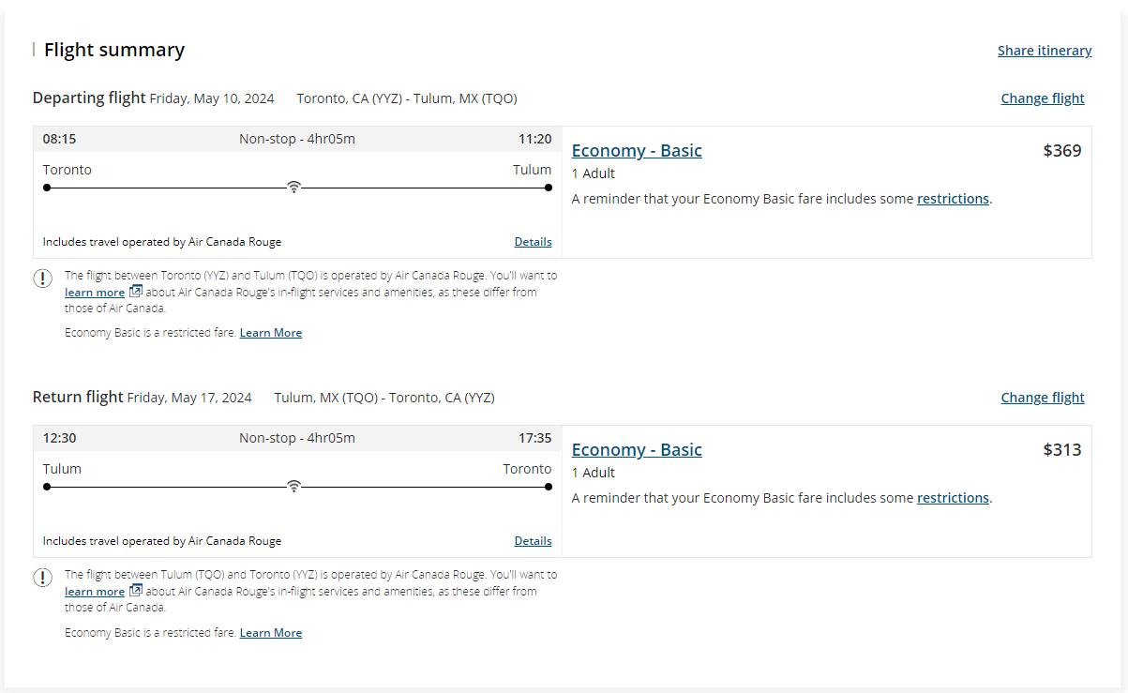The height and width of the screenshot is (693, 1128).
Task: Click the alert icon under the departing flight
Action: tap(43, 279)
